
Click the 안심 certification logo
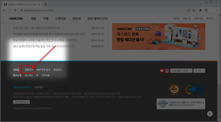[195, 89]
